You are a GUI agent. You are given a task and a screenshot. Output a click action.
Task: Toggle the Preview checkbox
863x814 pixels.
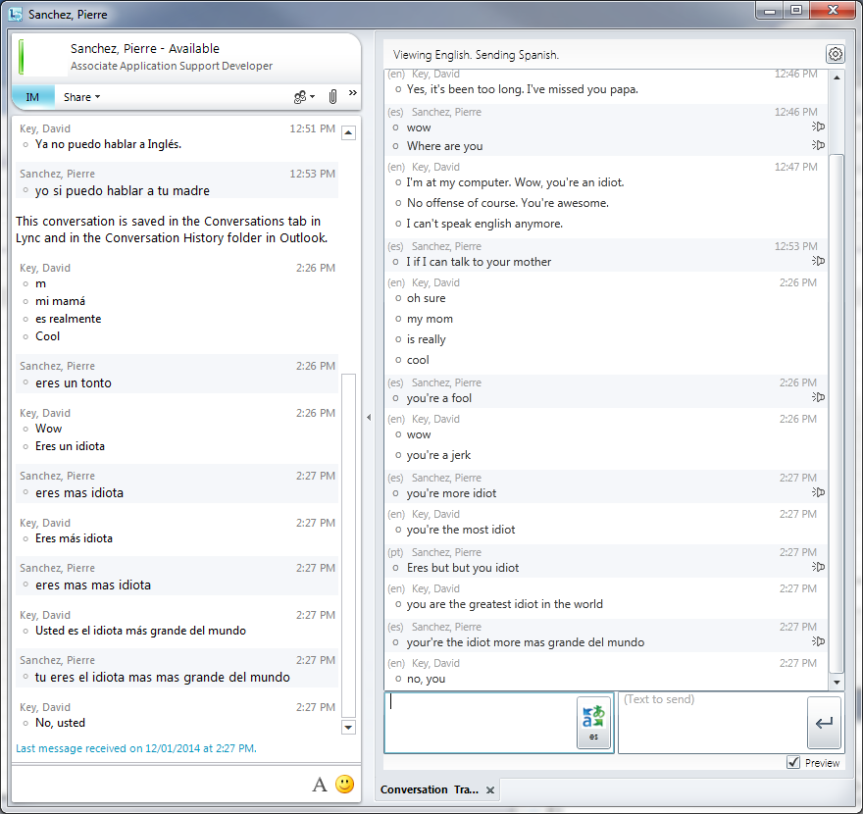793,762
